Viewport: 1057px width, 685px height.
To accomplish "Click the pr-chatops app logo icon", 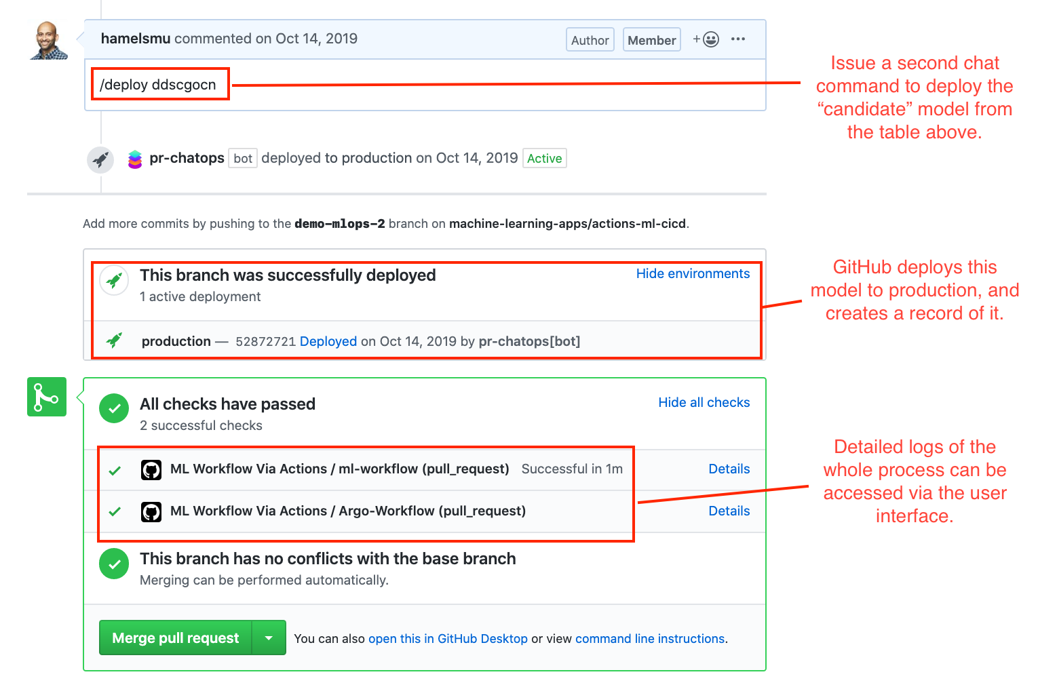I will 135,159.
